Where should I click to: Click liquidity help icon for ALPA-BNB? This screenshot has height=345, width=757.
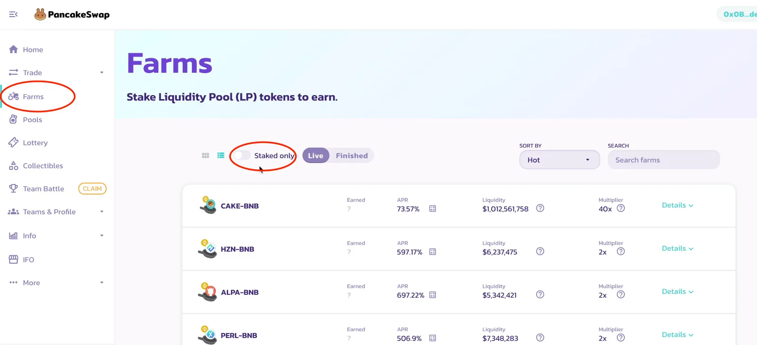(x=540, y=294)
